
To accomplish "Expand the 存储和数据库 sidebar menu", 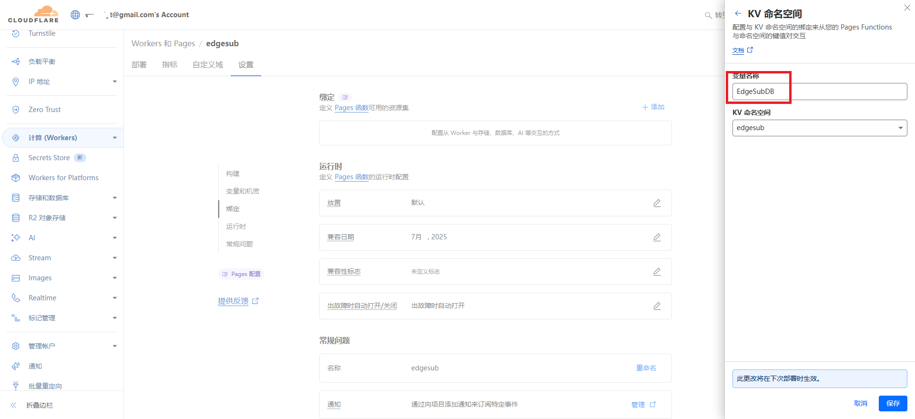I will coord(114,198).
